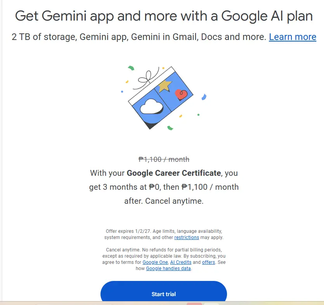Click the Start trial button
Screen dimensions: 324x305
tap(164, 291)
